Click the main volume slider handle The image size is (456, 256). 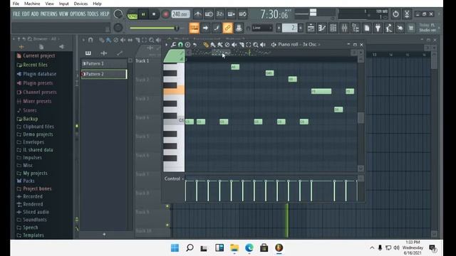pos(176,28)
